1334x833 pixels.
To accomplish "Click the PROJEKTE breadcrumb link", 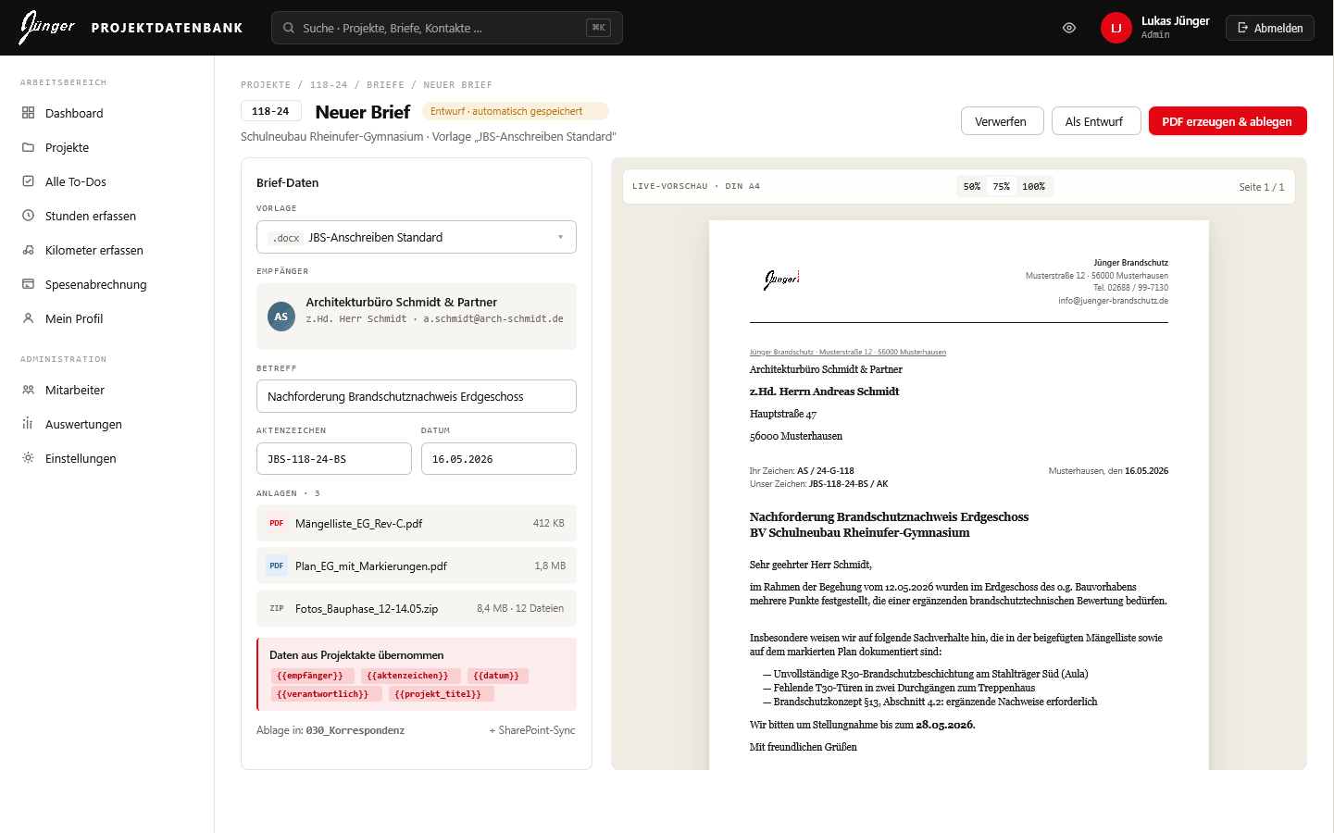I will (x=266, y=84).
